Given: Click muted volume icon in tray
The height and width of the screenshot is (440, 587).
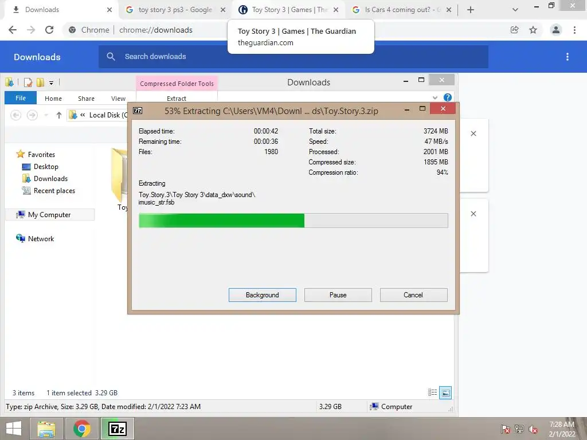Looking at the screenshot, I should (534, 429).
